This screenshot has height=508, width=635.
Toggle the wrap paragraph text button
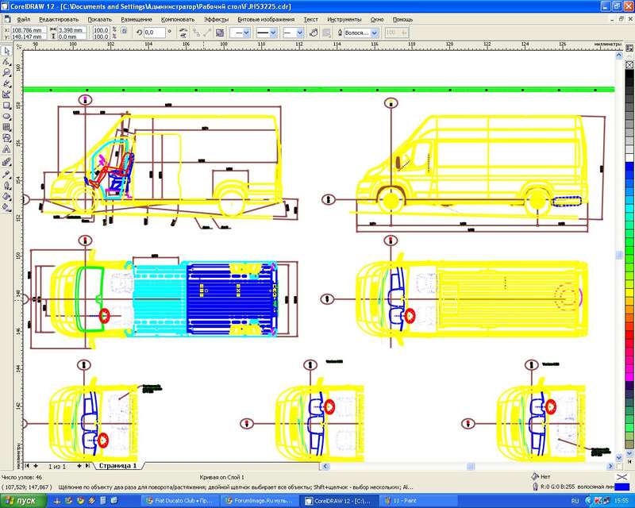tap(314, 33)
